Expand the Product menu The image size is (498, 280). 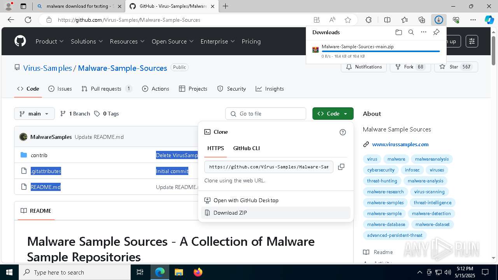tap(49, 41)
